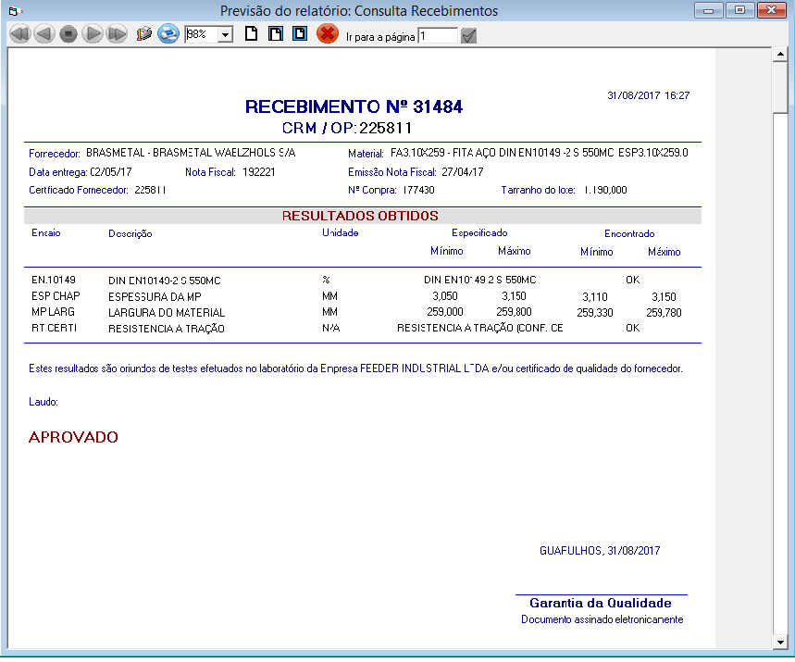Click the 'Encontrado' column header
The width and height of the screenshot is (795, 662).
point(629,234)
